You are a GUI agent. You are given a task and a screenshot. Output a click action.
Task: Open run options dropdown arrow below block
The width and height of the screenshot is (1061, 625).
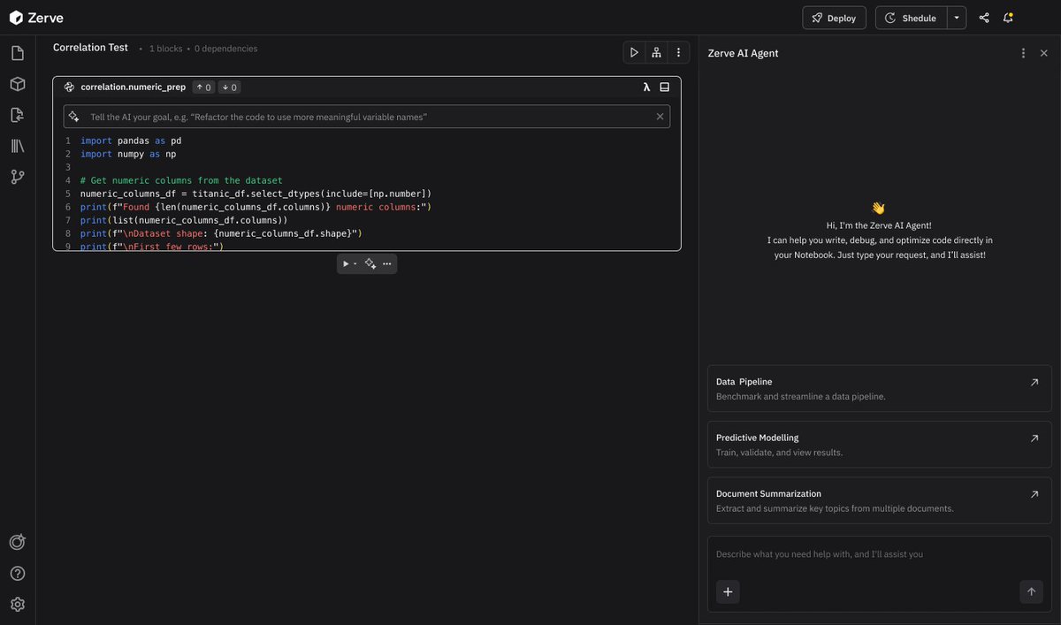tap(355, 263)
